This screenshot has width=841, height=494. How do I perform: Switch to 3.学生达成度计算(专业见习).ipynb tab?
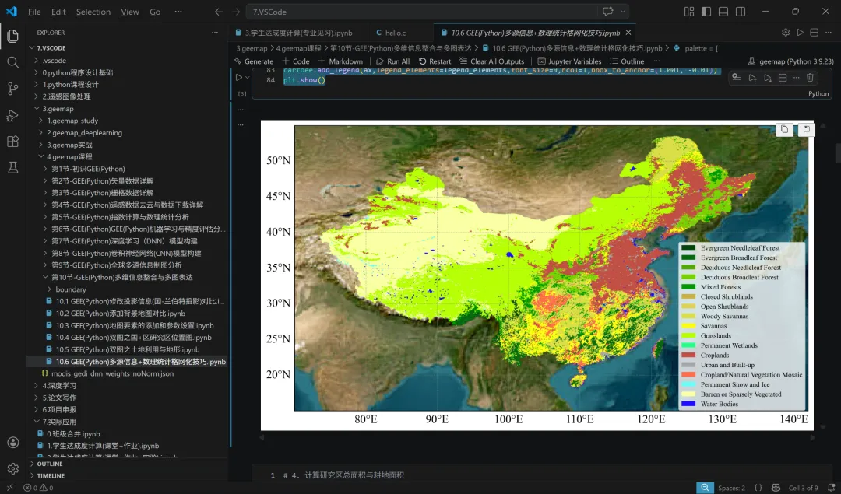tap(298, 32)
